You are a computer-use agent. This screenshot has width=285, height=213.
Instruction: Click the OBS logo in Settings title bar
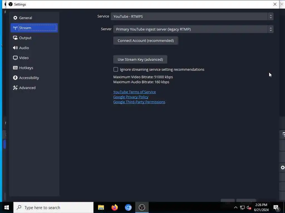(x=11, y=4)
